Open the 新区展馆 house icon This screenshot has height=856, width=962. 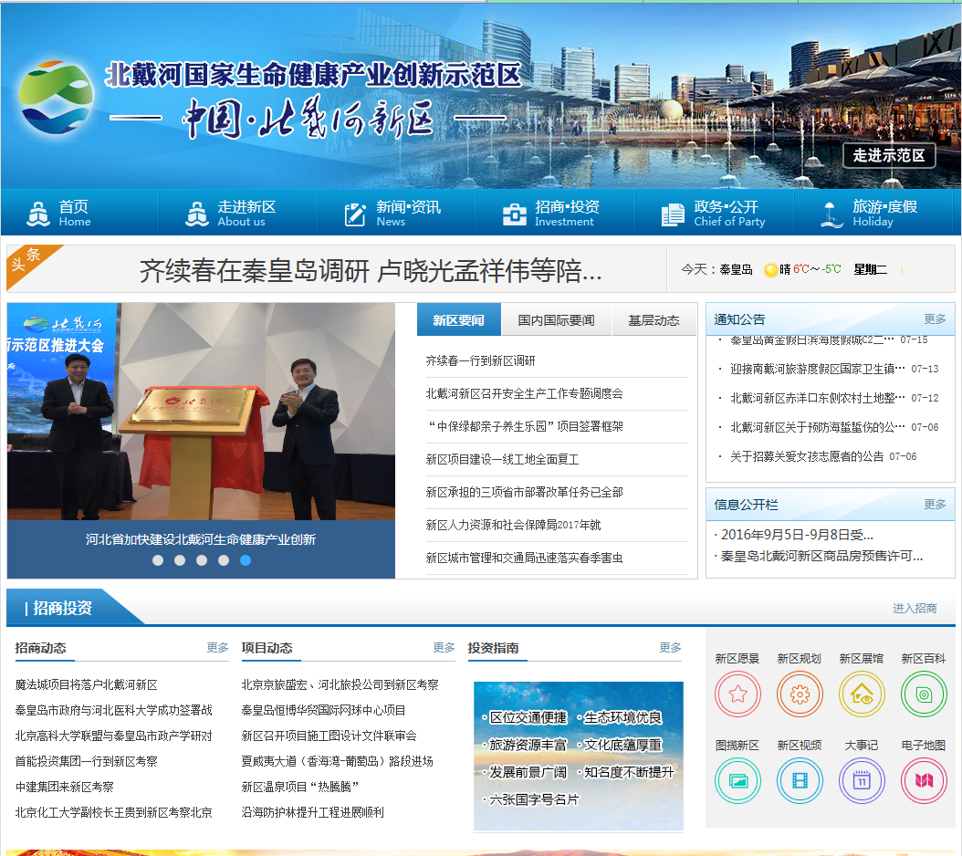click(x=862, y=694)
